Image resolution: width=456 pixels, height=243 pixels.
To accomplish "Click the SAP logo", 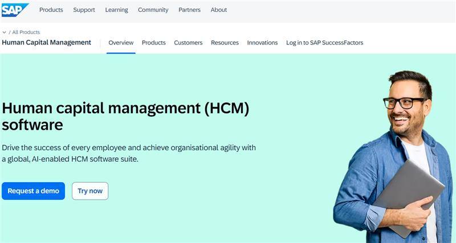I will coord(15,10).
